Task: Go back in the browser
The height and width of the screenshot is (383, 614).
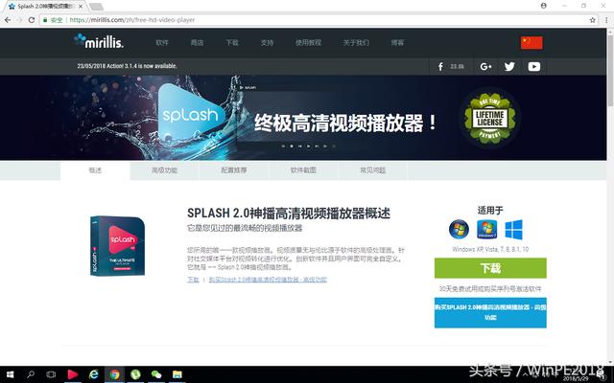Action: click(8, 20)
